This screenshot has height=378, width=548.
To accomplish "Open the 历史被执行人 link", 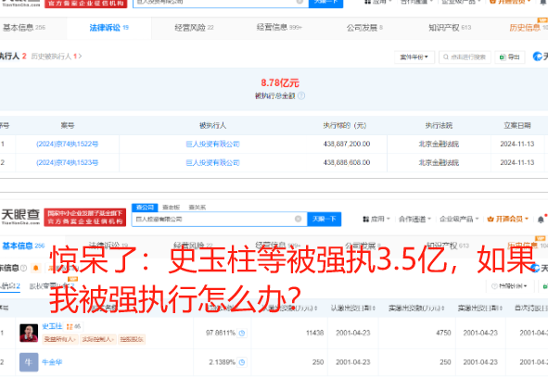I will 57,57.
